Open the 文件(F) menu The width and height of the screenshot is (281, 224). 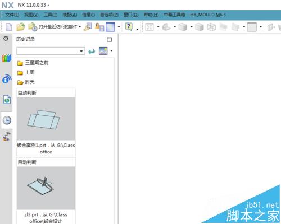click(x=12, y=15)
